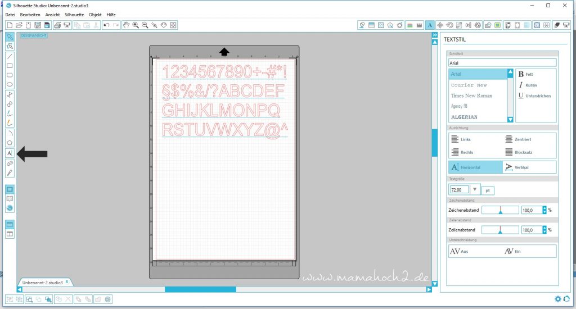Open the Silhouette Design Store icon

coord(10,208)
